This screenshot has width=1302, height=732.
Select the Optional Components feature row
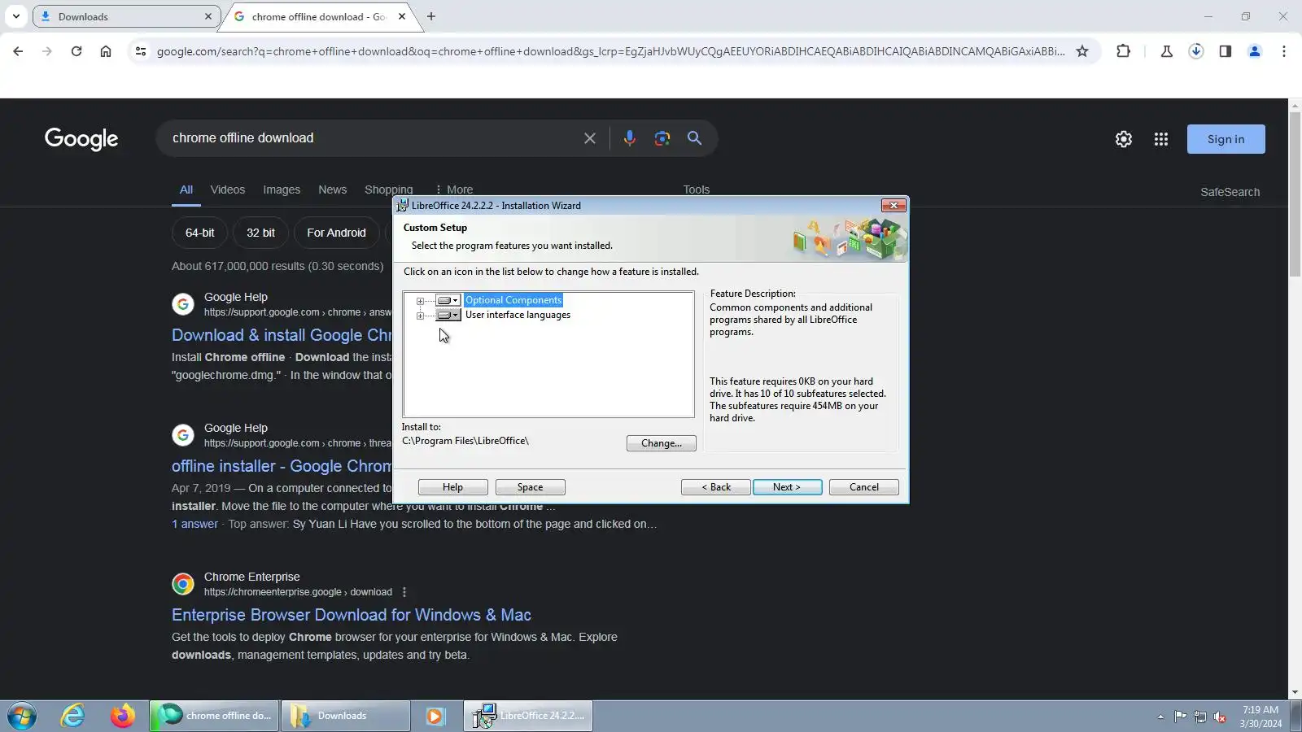pyautogui.click(x=513, y=300)
